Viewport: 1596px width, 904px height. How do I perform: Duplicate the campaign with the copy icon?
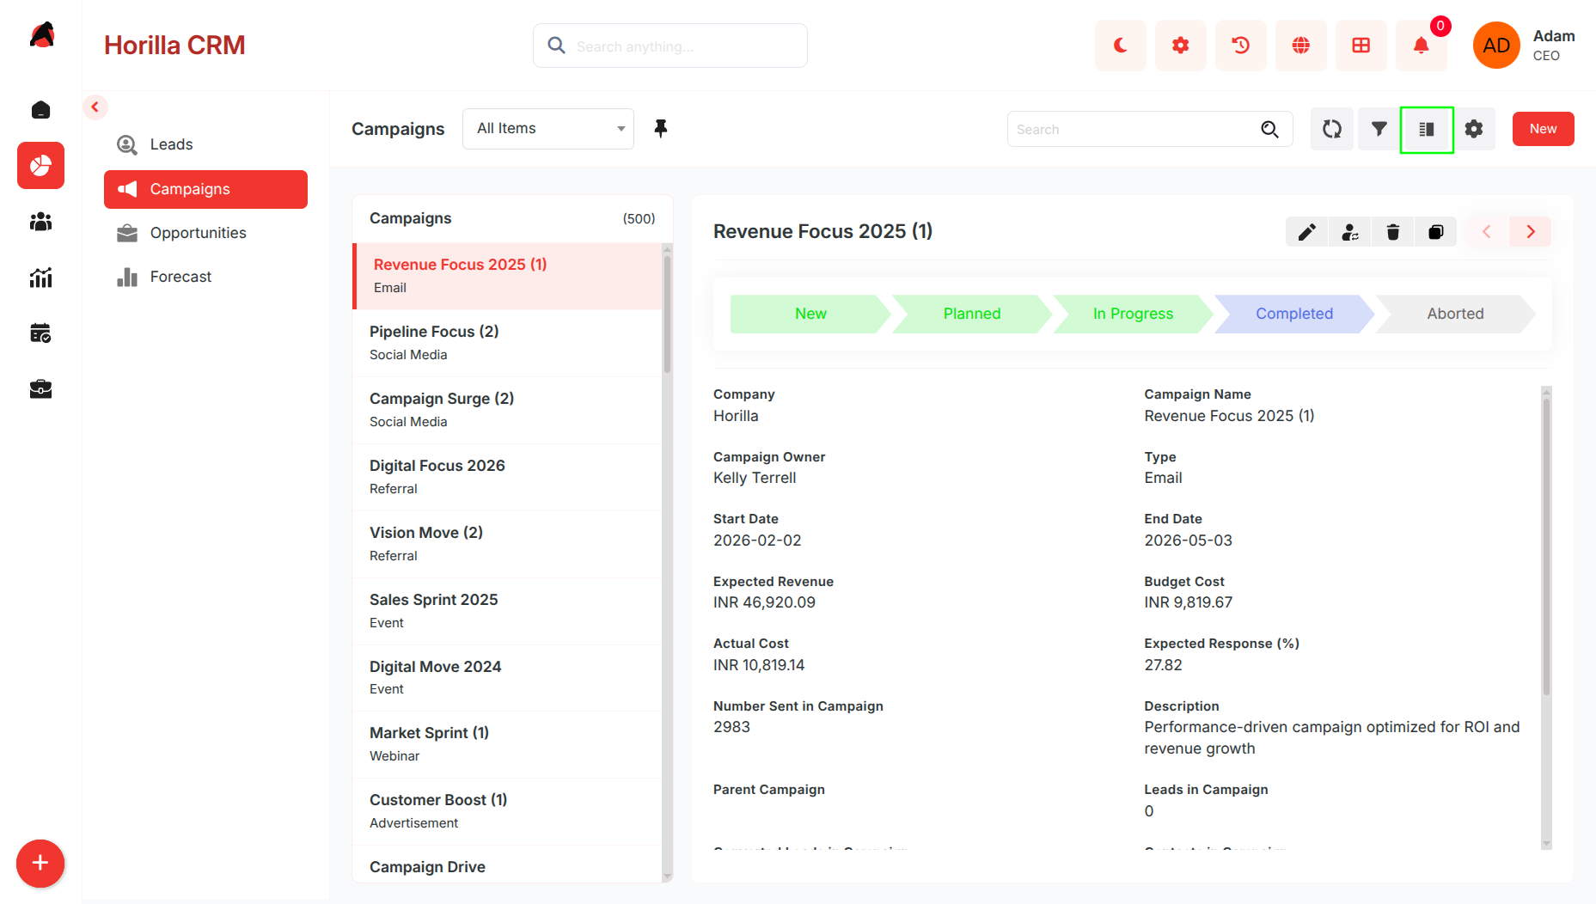(x=1435, y=232)
